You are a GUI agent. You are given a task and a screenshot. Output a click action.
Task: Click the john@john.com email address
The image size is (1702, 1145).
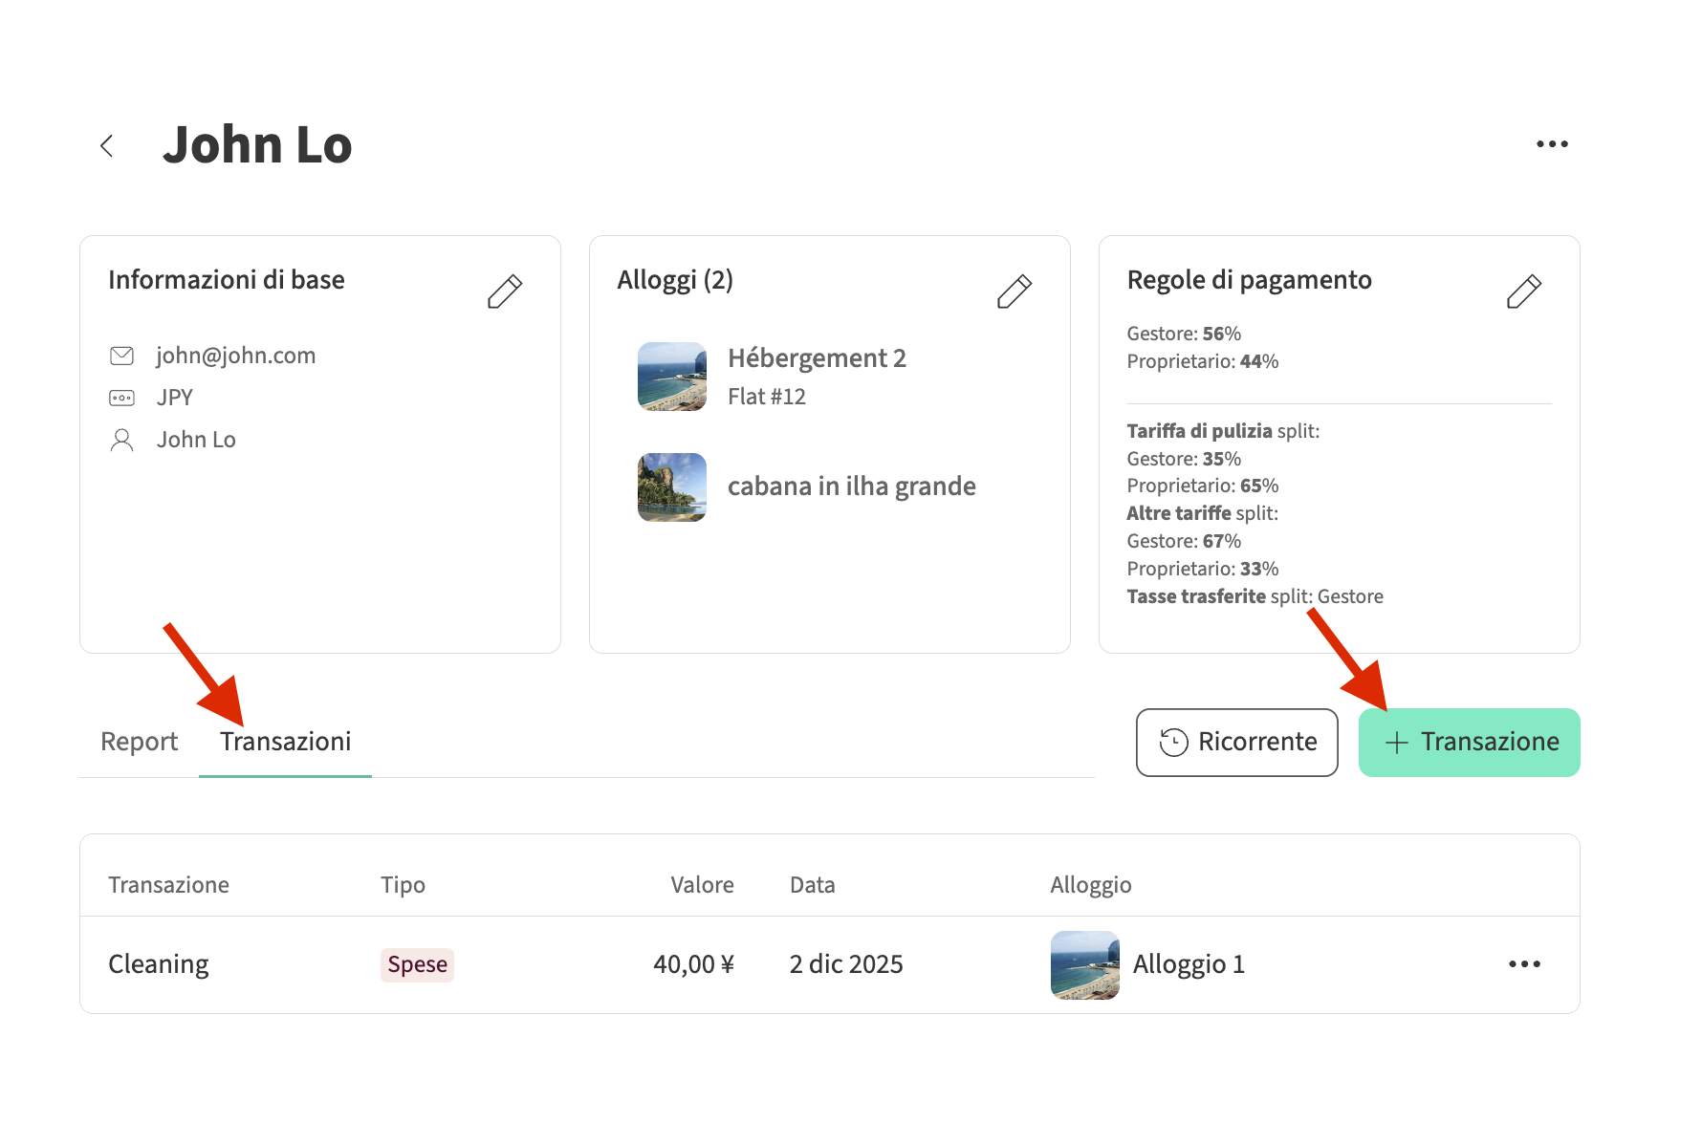tap(236, 356)
